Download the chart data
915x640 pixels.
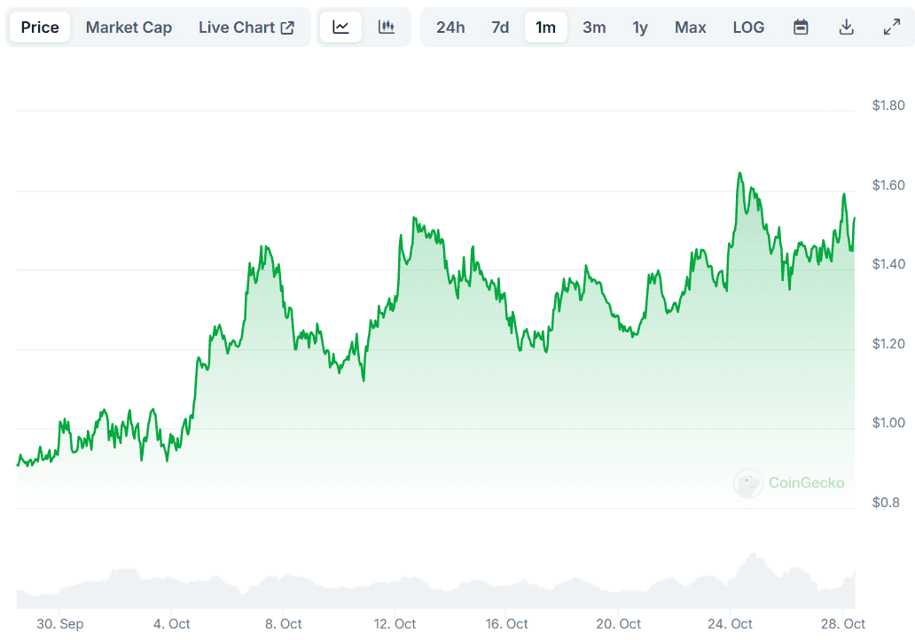click(x=846, y=27)
